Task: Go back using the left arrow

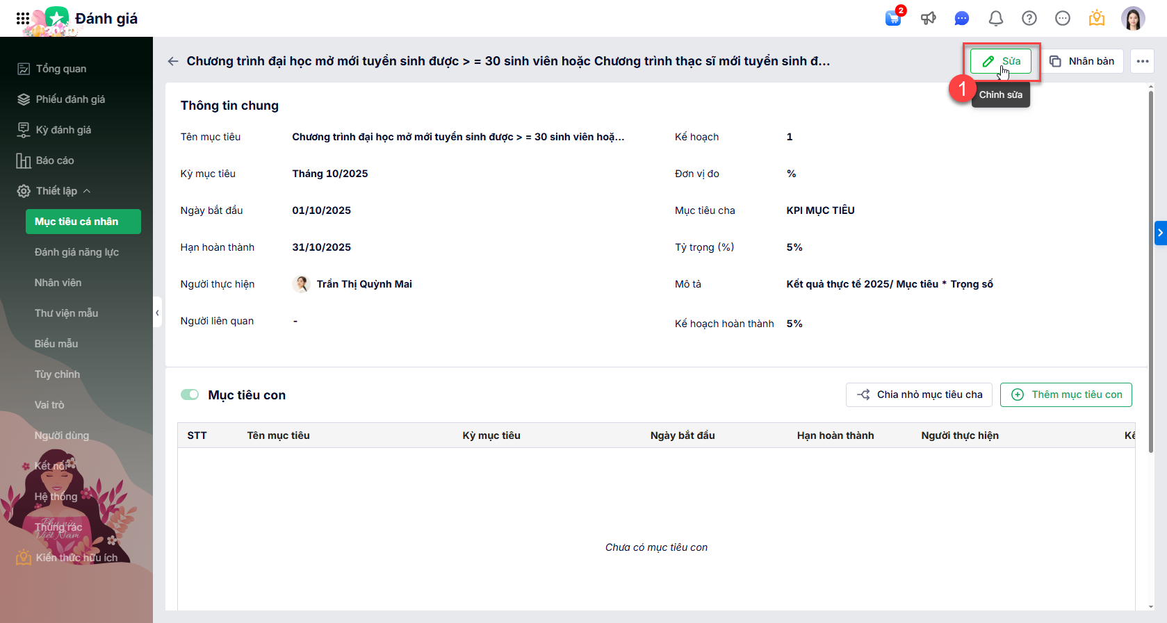Action: (x=173, y=61)
